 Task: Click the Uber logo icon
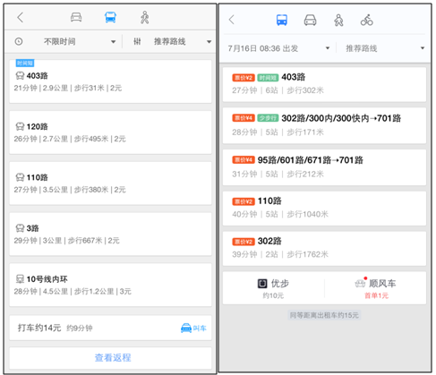262,284
